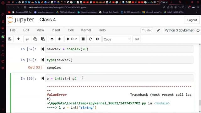Open the Insert menu
Image resolution: width=201 pixels, height=113 pixels.
coord(56,30)
